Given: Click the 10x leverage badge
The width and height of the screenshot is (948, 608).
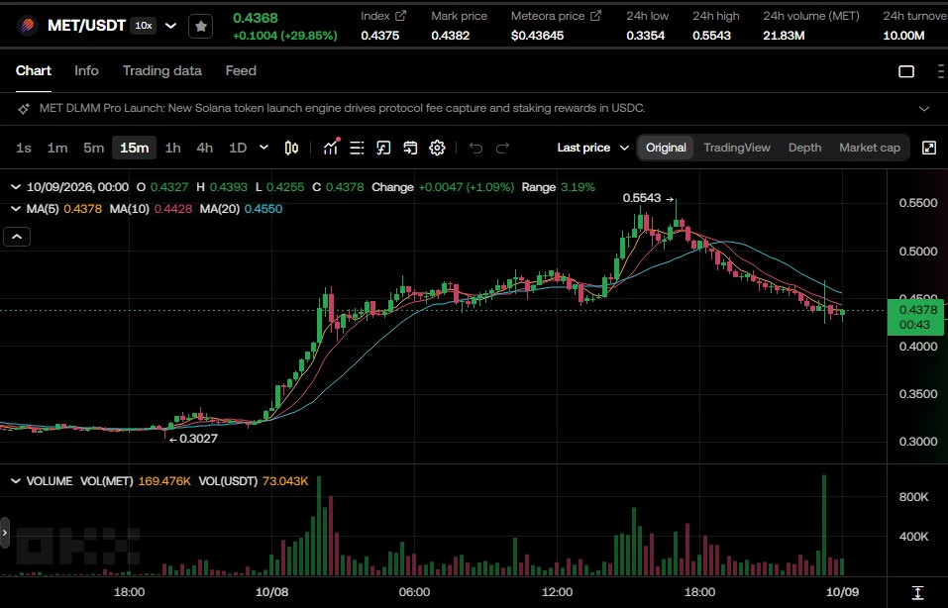Looking at the screenshot, I should pos(144,26).
